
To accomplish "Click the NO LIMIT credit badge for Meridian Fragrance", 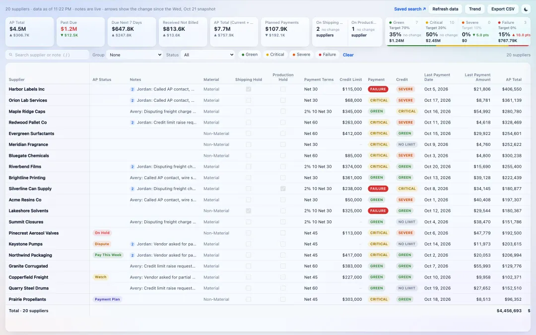I will [406, 144].
